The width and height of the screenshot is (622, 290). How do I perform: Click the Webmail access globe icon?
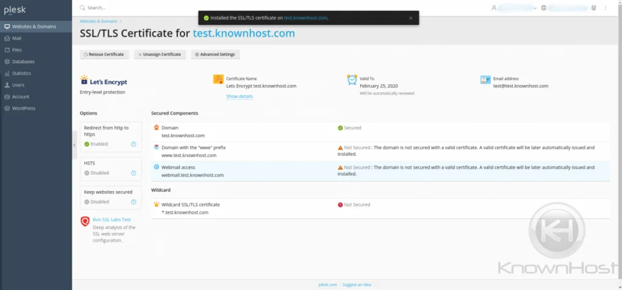156,167
